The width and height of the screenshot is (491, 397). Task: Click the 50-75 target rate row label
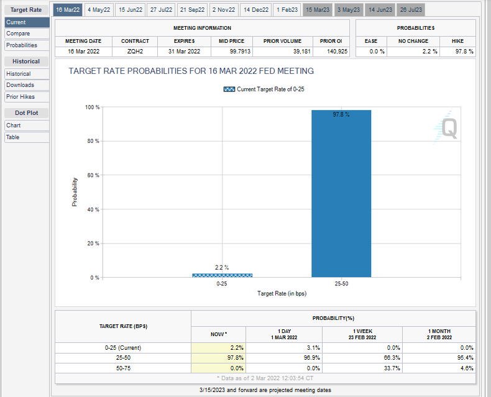123,368
